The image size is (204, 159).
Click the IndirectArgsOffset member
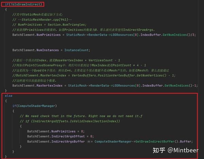click(x=68, y=136)
